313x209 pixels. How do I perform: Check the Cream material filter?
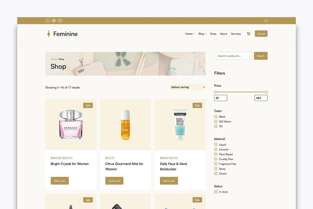[x=216, y=173]
